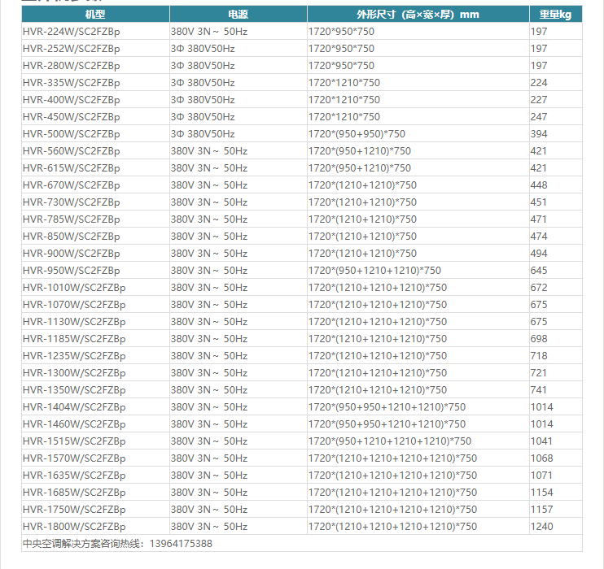Screen dimensions: 604x569
Task: Click the 电源 column header
Action: [238, 15]
